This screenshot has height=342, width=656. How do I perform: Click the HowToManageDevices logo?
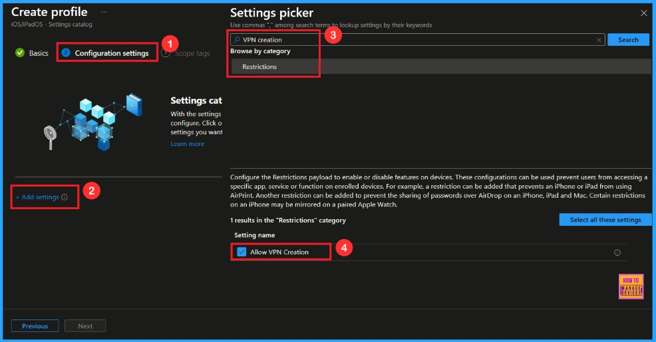[631, 286]
